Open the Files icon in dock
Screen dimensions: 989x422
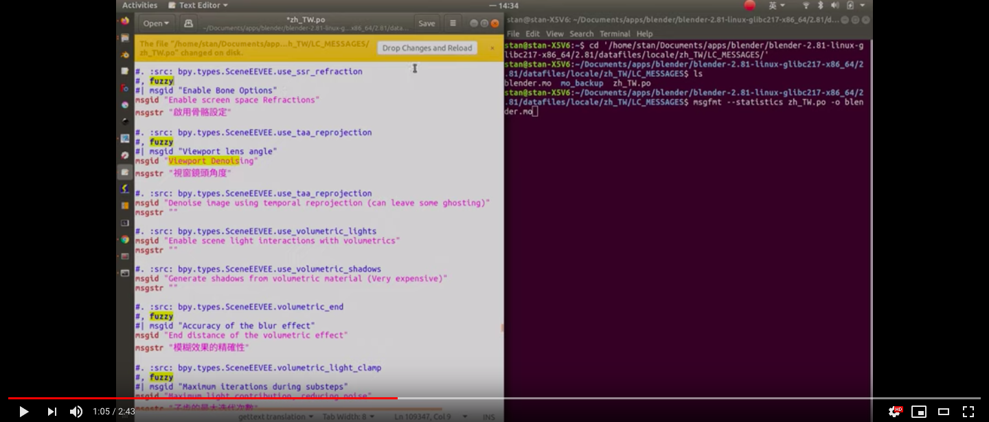(125, 38)
